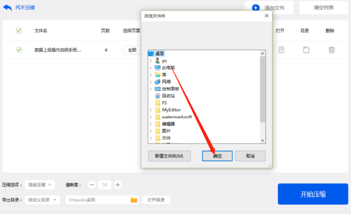Select the watermarksoft folder icon

158,117
